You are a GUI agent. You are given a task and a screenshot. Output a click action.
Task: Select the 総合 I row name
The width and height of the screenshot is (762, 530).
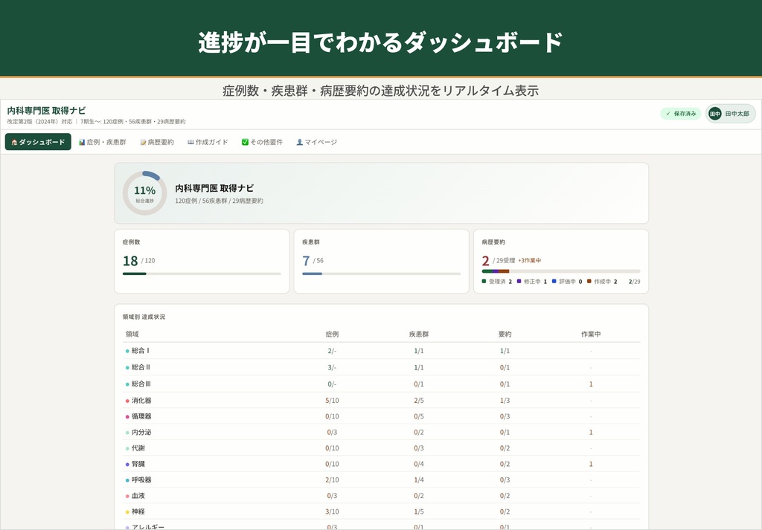click(x=141, y=350)
